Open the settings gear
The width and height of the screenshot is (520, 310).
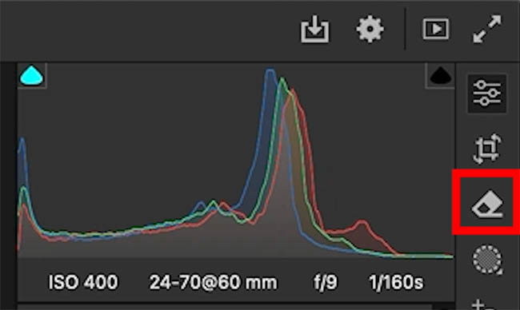click(x=370, y=29)
